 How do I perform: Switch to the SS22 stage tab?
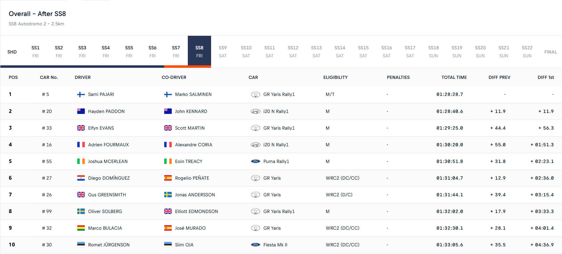tap(527, 52)
